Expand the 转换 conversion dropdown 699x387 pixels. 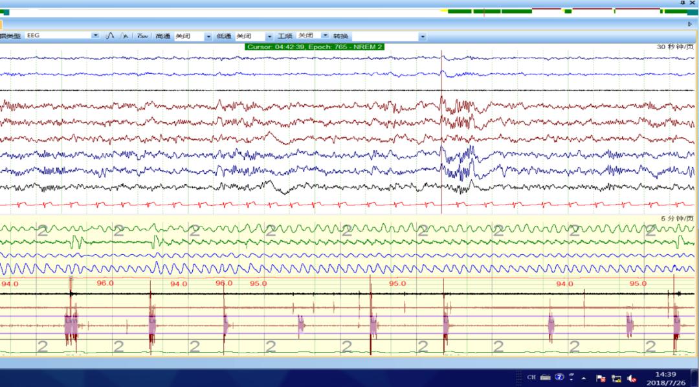coord(423,37)
